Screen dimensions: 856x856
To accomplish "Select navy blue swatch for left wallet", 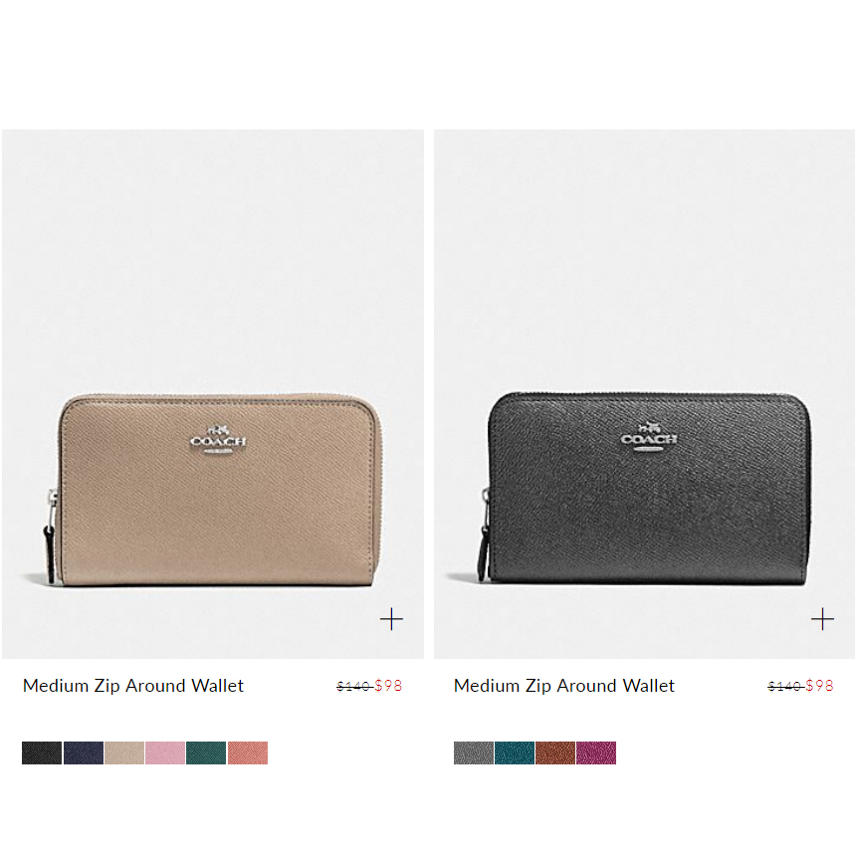I will point(84,752).
